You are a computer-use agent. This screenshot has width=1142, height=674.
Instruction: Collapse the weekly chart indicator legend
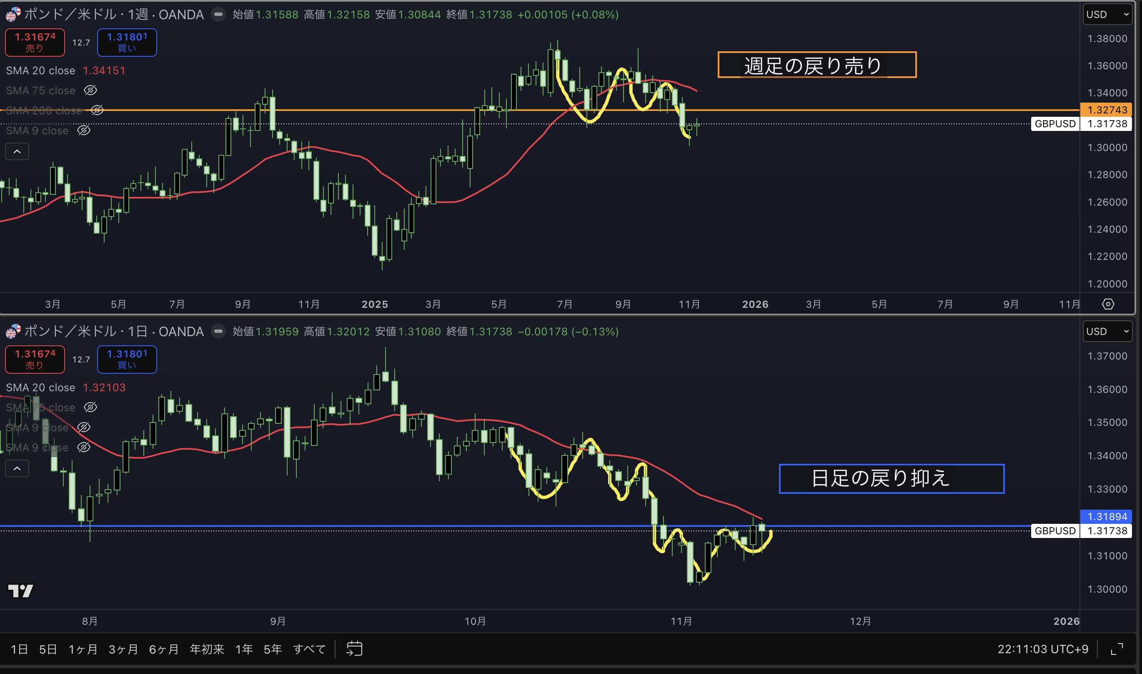[17, 152]
